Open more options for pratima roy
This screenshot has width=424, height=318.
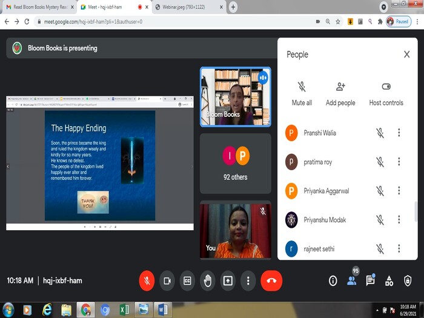pyautogui.click(x=399, y=162)
